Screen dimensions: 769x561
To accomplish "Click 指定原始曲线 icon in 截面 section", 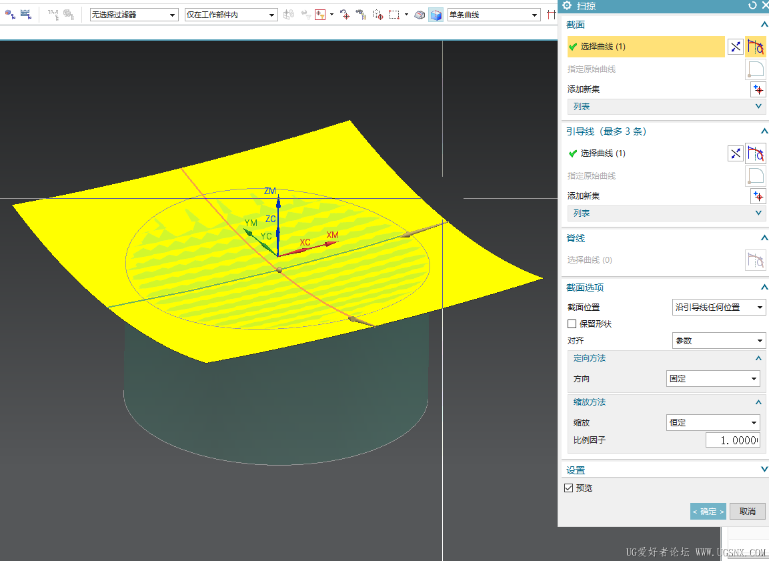I will (755, 69).
